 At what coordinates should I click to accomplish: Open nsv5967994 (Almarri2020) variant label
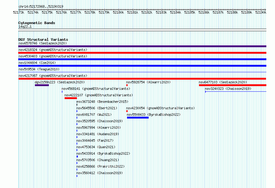click(x=99, y=127)
